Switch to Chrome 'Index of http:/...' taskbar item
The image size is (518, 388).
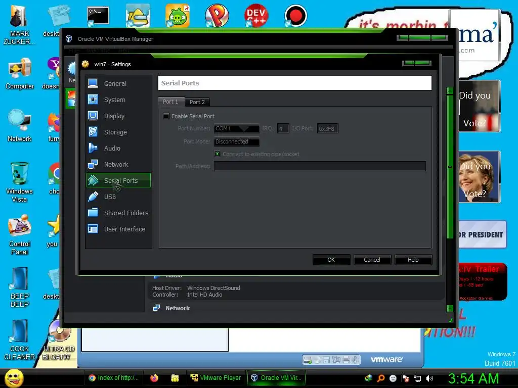click(x=114, y=378)
